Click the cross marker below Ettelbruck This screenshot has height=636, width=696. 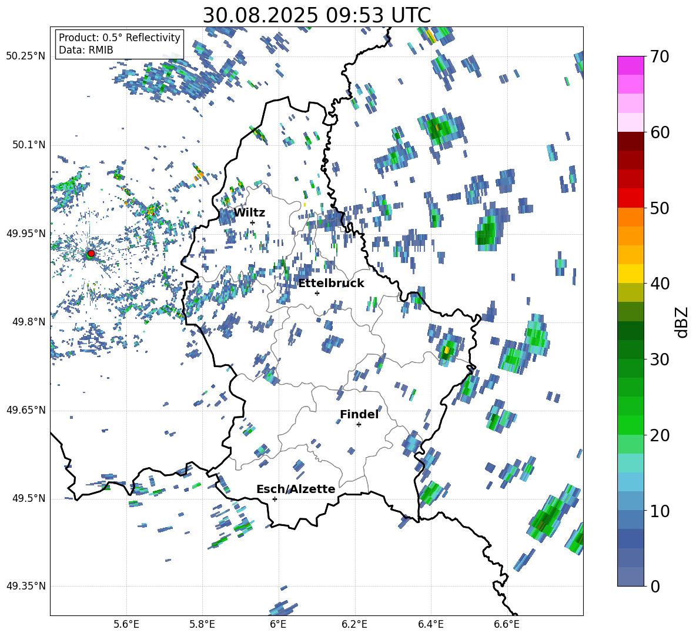pos(317,293)
